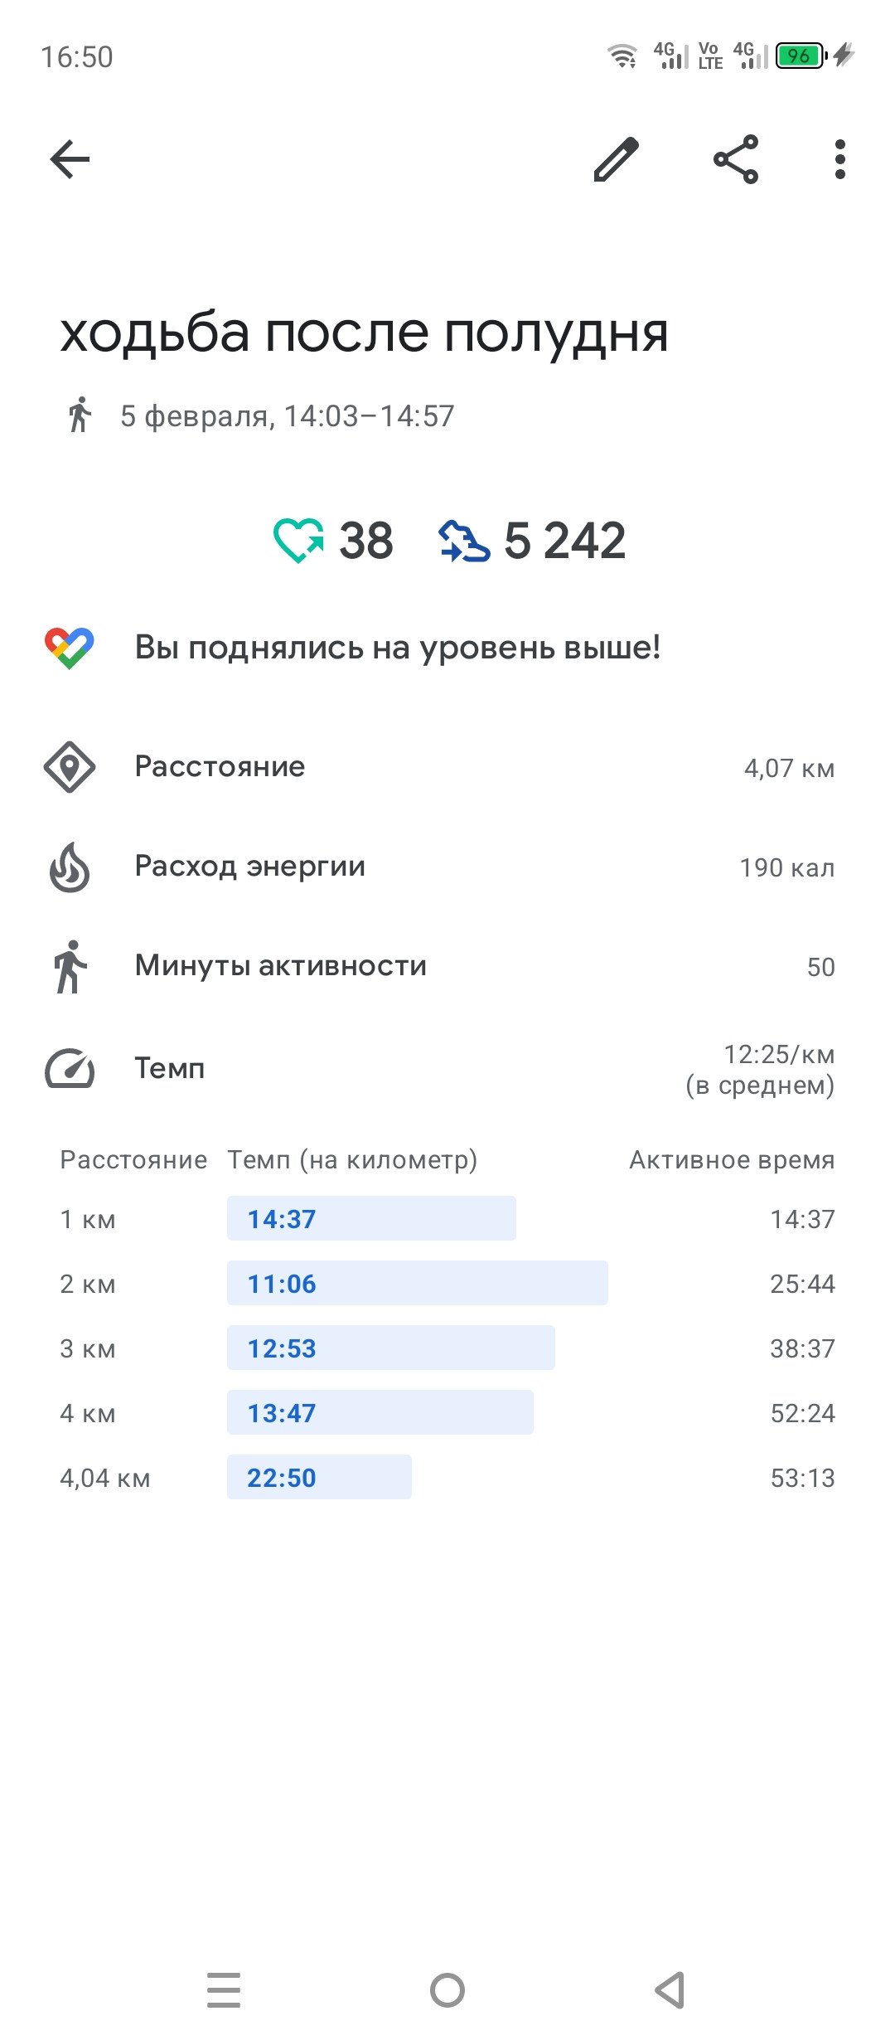Tap the Google Fit heart logo
The height and width of the screenshot is (2040, 895).
(x=70, y=648)
